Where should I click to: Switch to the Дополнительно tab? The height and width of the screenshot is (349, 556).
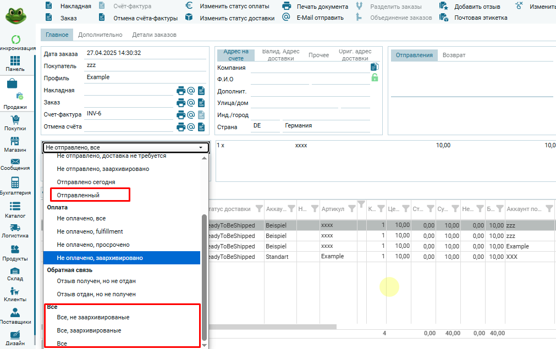(x=100, y=35)
